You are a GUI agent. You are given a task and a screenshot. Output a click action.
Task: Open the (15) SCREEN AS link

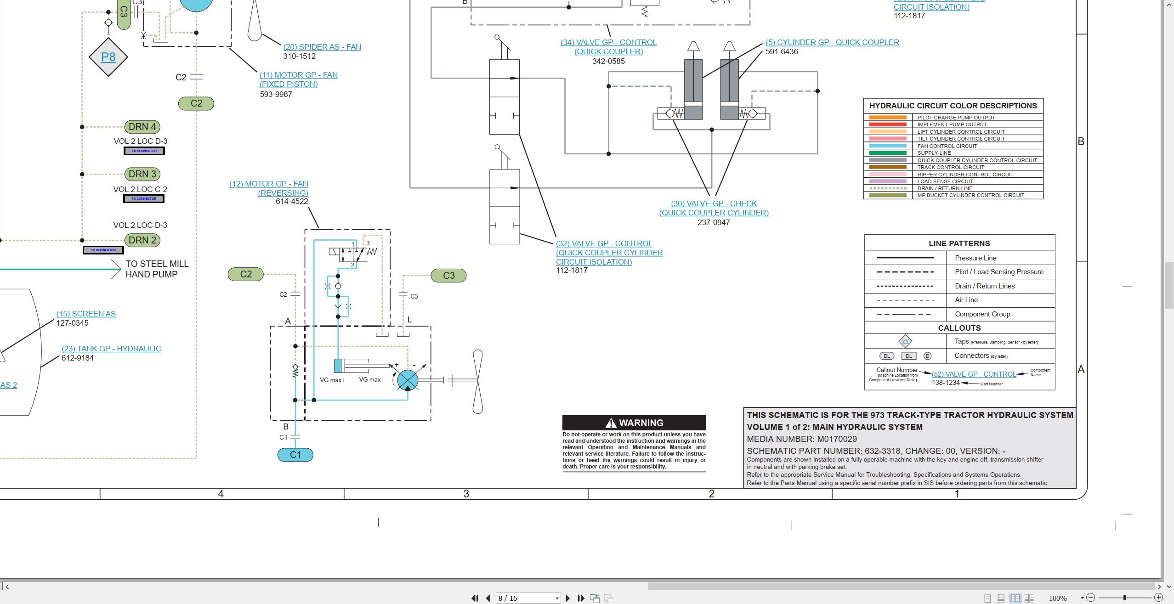[x=86, y=314]
